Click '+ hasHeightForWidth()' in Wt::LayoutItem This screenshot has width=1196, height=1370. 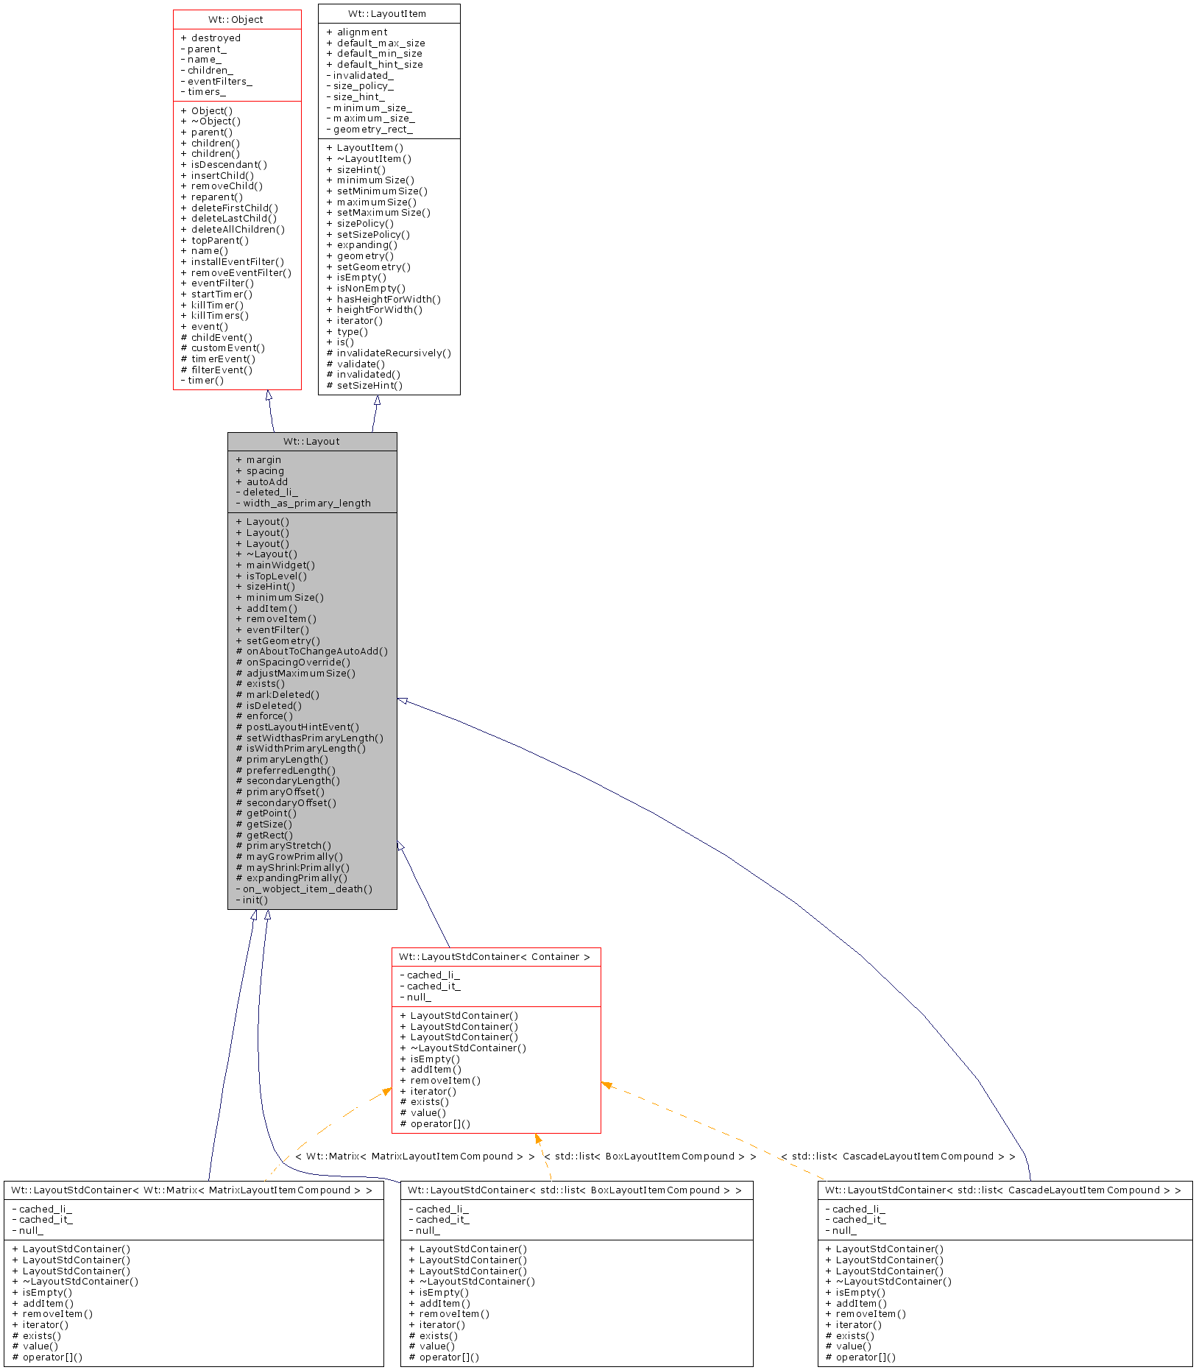(x=383, y=300)
